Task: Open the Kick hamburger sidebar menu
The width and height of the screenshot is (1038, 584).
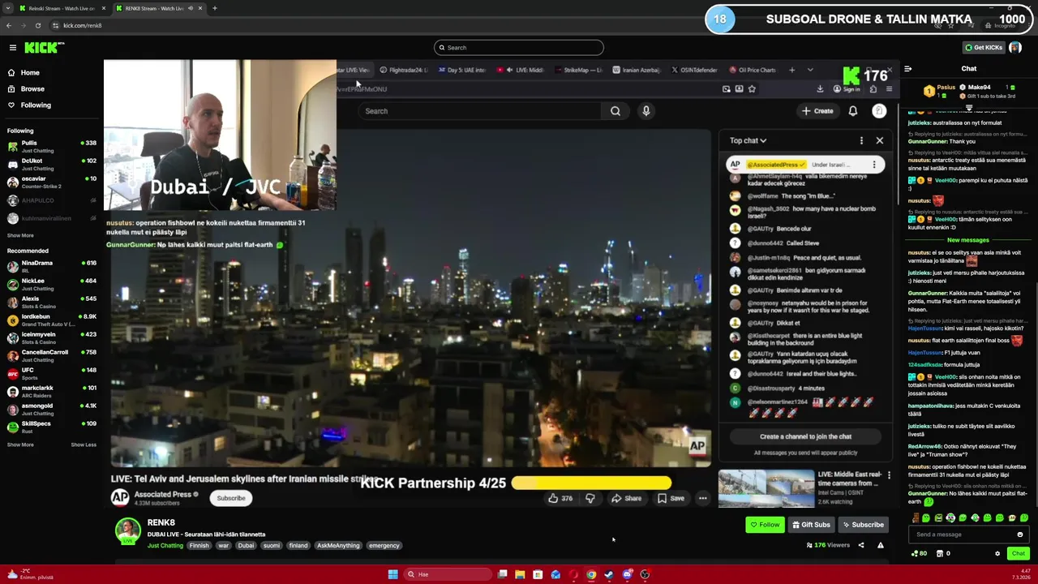Action: [x=12, y=48]
